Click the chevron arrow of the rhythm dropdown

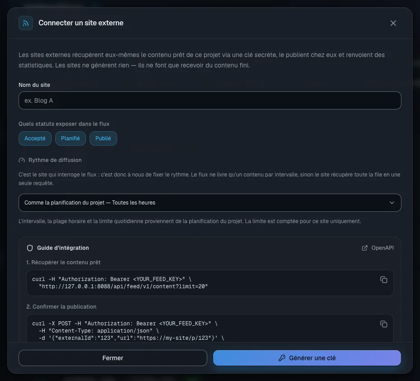(x=391, y=203)
